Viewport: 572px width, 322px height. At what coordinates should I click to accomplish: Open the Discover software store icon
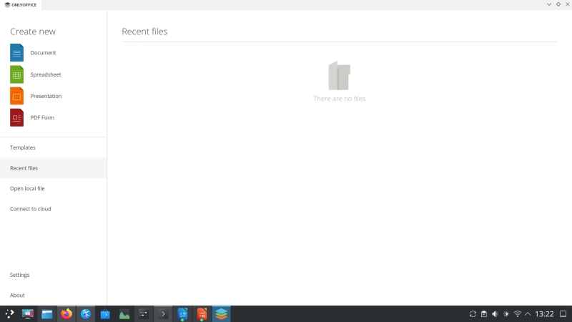point(105,314)
